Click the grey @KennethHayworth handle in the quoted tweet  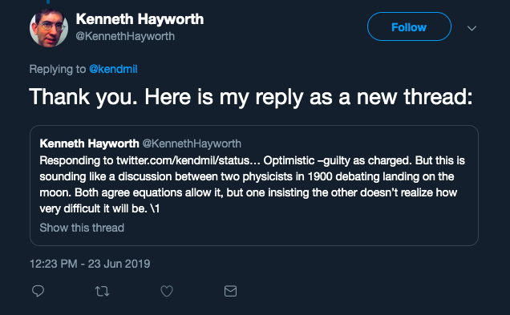(x=192, y=143)
